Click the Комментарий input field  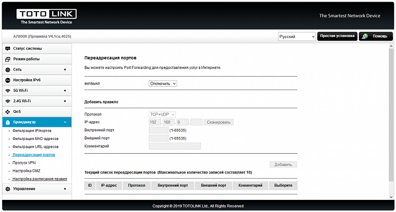pyautogui.click(x=175, y=146)
